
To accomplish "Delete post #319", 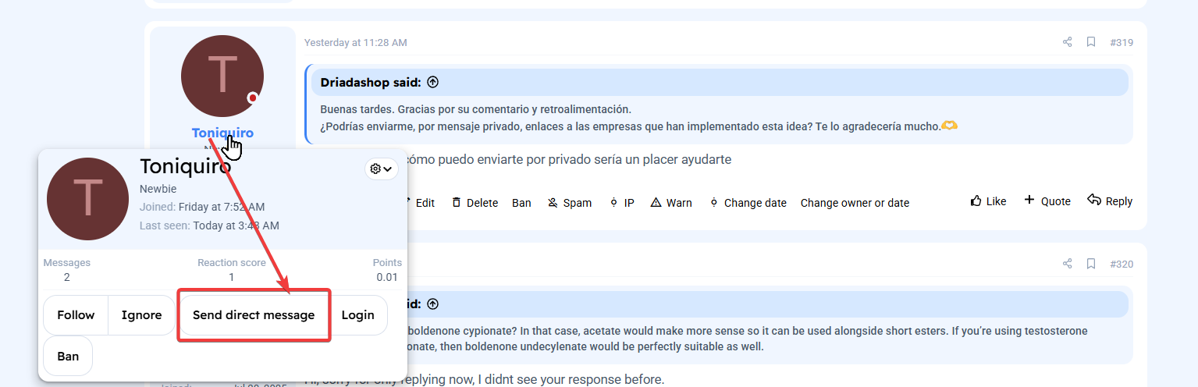I will point(475,203).
